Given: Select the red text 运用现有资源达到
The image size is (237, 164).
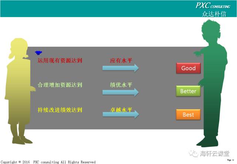Looking at the screenshot, I should pyautogui.click(x=60, y=60).
